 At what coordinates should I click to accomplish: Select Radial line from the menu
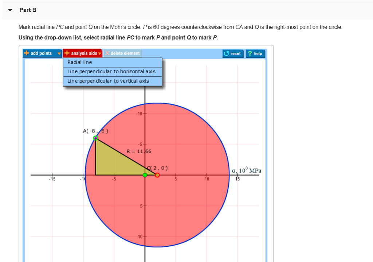[112, 62]
